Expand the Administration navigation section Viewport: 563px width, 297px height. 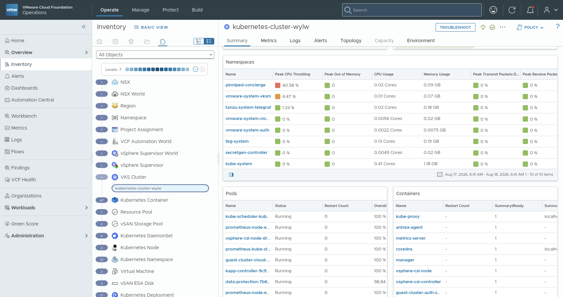tap(87, 236)
